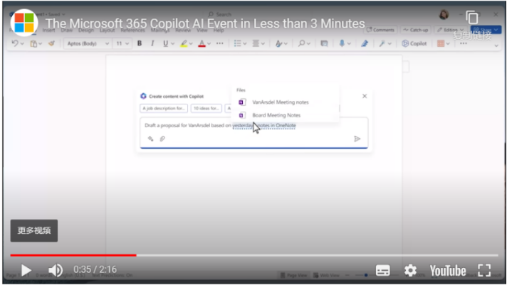Click the Editor pen icon
Screen dimensions: 507x285
[365, 43]
